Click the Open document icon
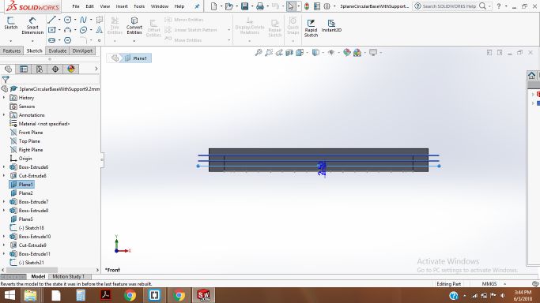 [x=229, y=6]
